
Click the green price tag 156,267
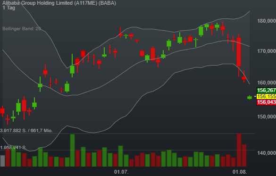click(266, 91)
